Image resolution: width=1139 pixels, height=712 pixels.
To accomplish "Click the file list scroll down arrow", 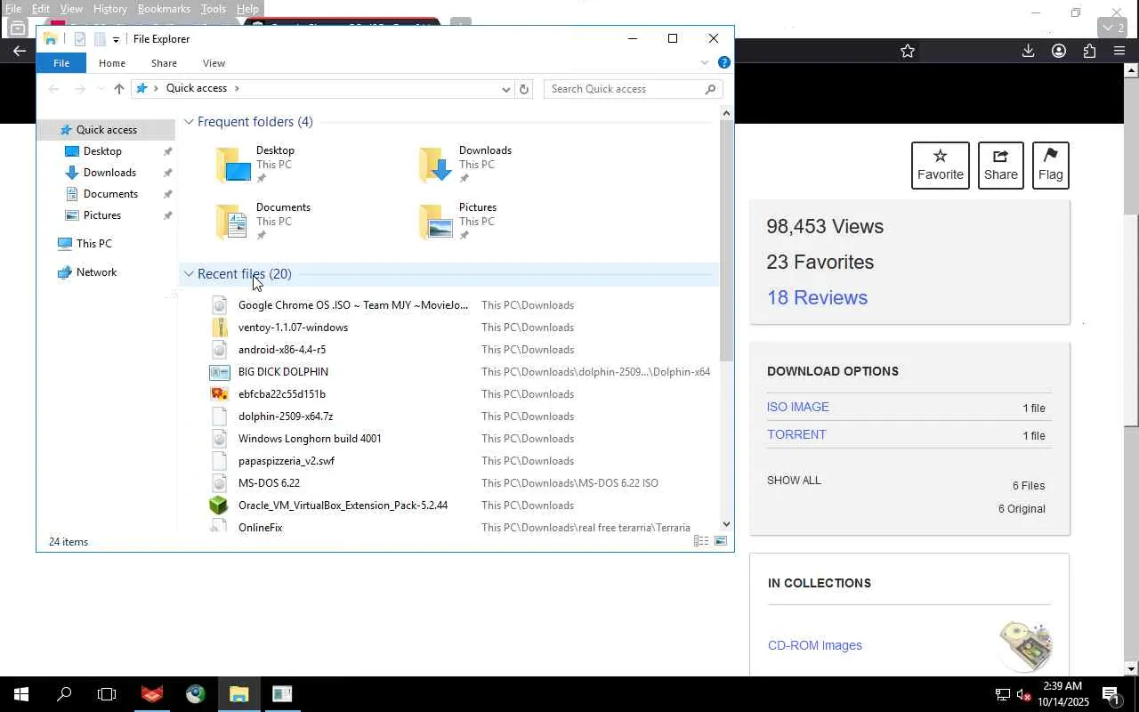I will tap(726, 525).
